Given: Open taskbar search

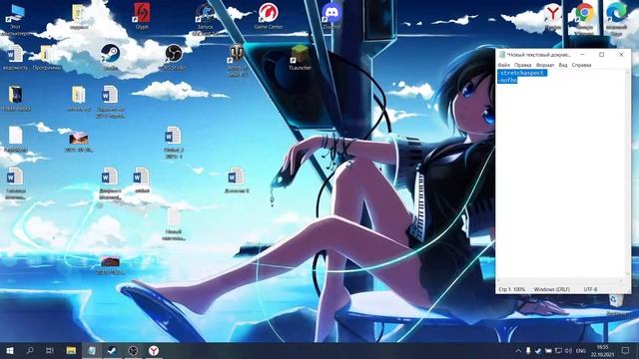Looking at the screenshot, I should tap(30, 350).
